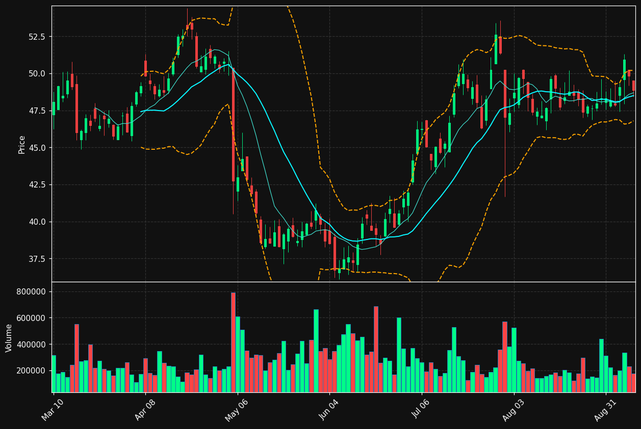Click the tallest red volume bar near May 06
641x429 pixels.
[x=233, y=342]
